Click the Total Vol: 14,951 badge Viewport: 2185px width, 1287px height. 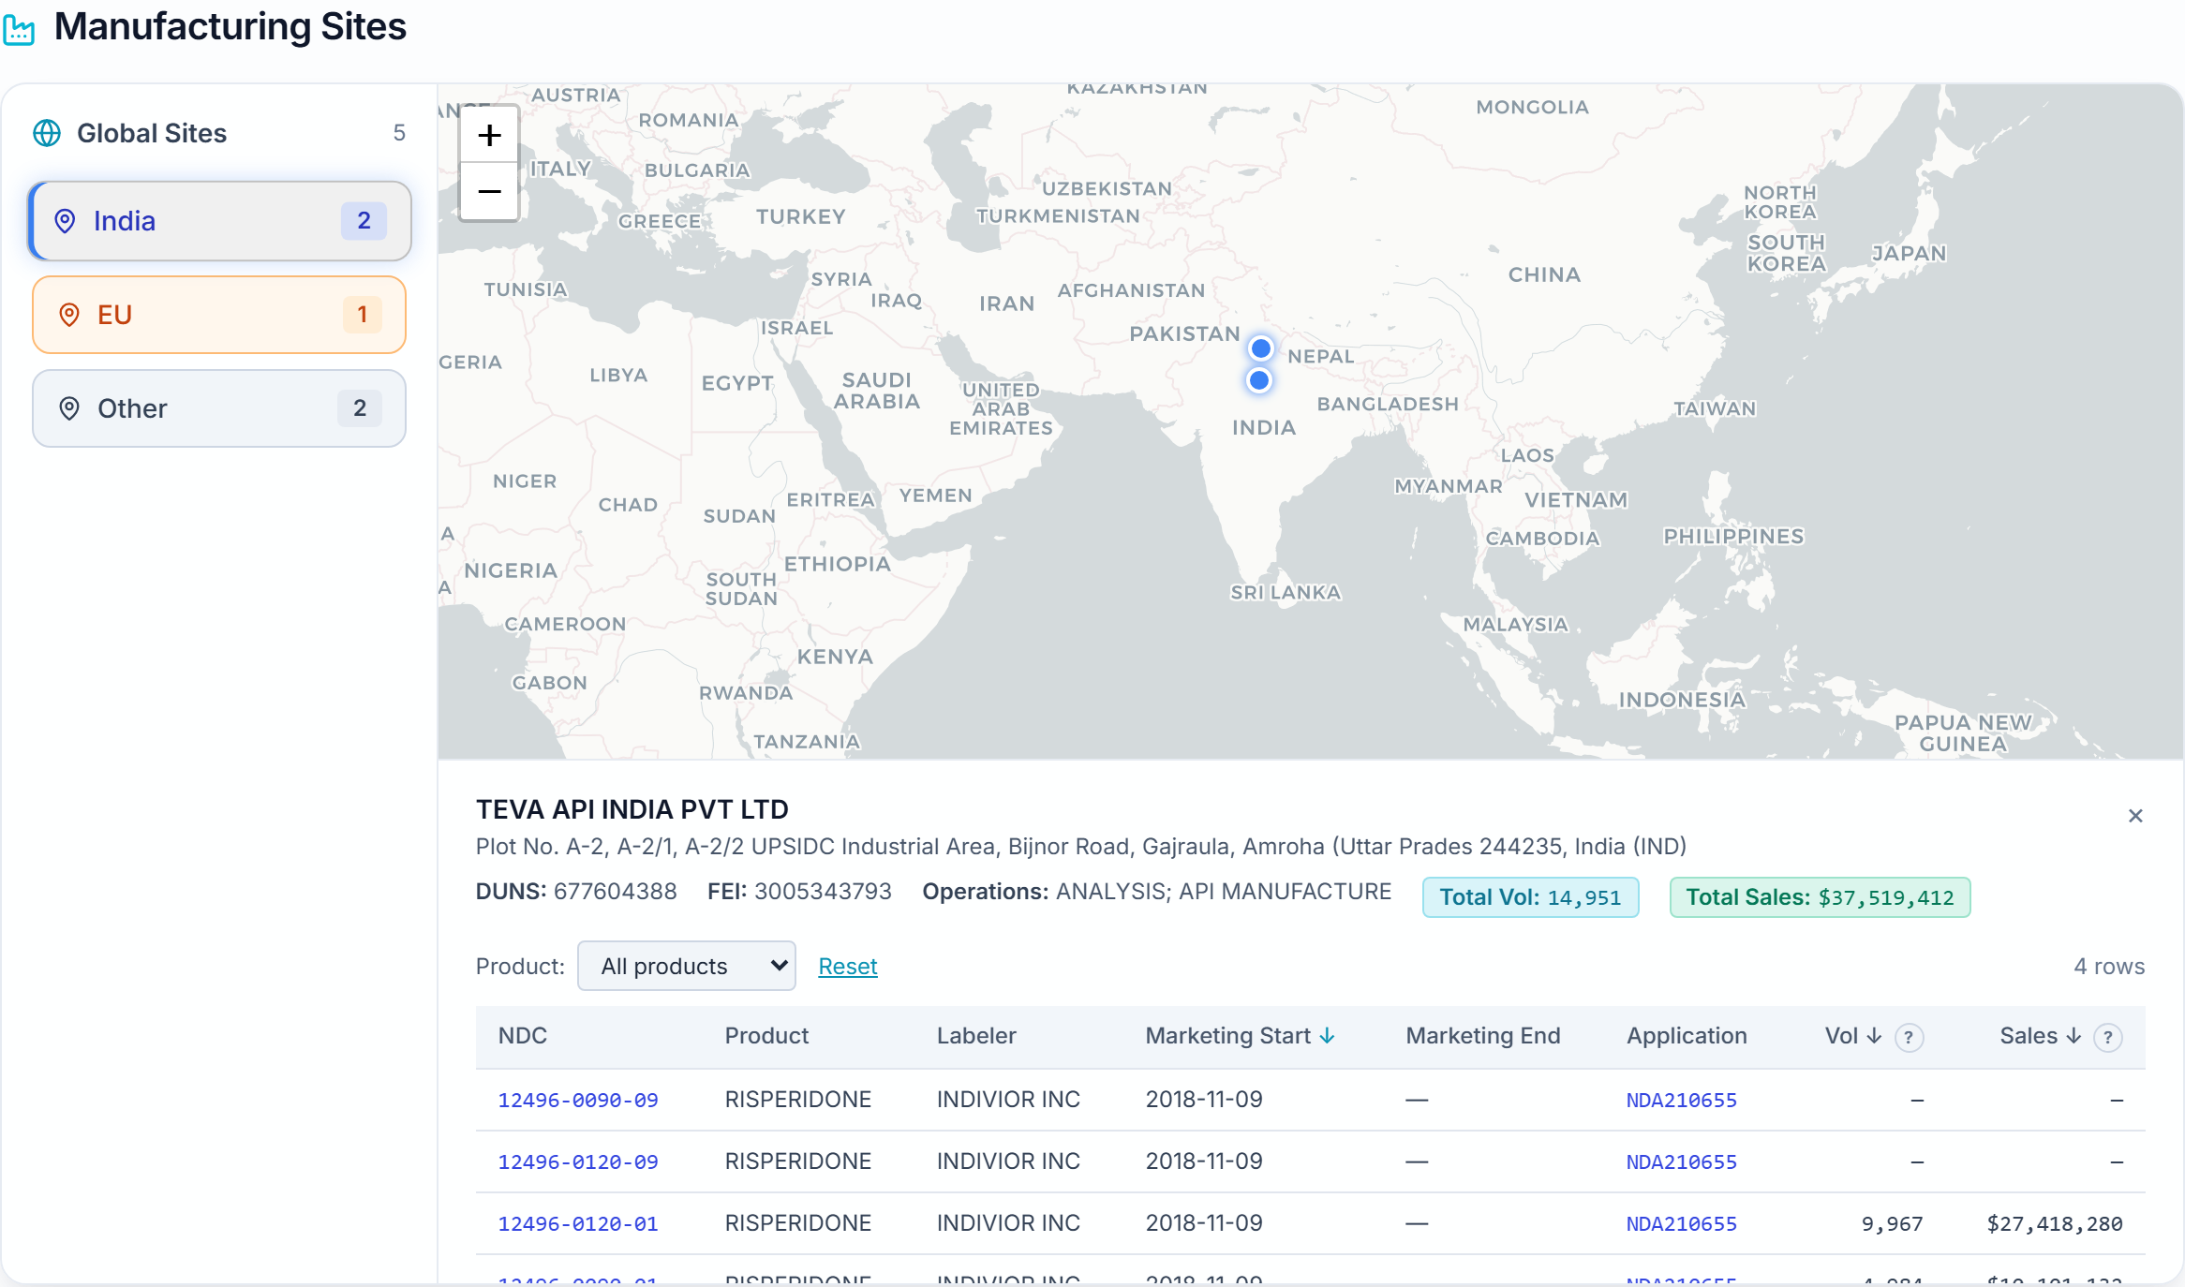[1531, 897]
